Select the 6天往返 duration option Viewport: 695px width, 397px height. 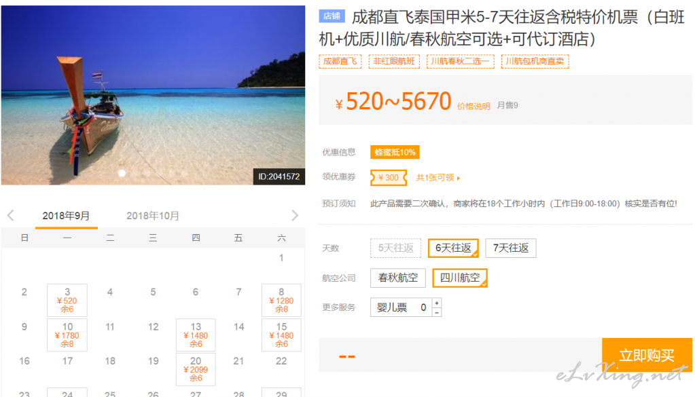coord(453,248)
